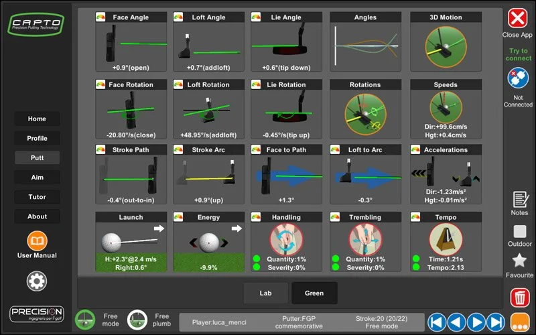This screenshot has width=536, height=335.
Task: Go to the next stroke
Action: point(476,322)
